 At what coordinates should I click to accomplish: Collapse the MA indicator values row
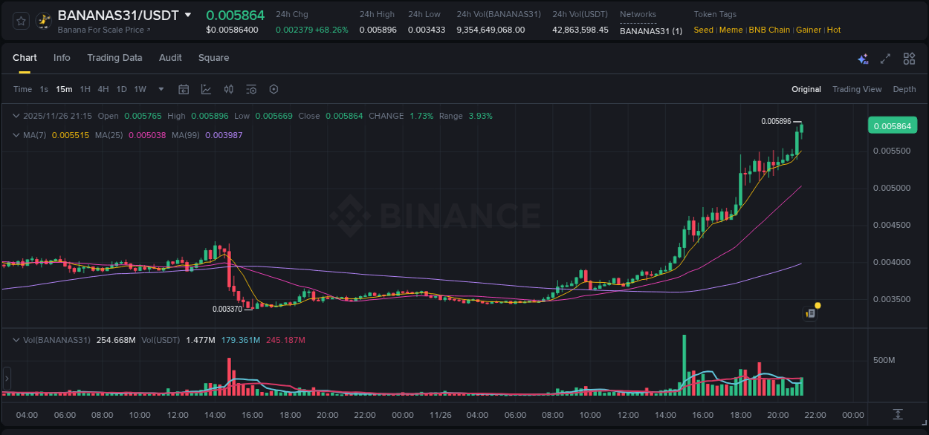point(16,135)
